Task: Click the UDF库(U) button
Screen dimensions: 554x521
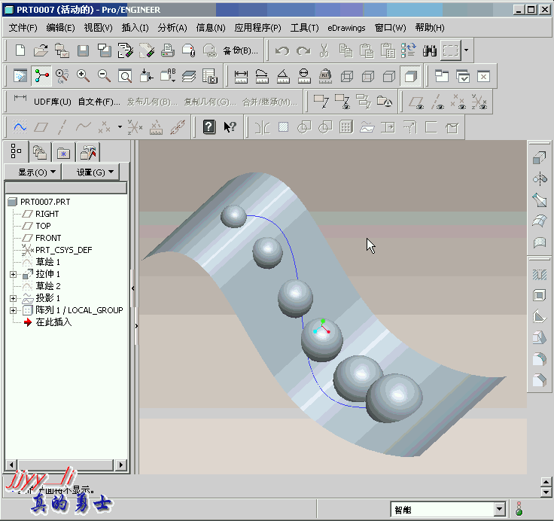Action: tap(52, 102)
